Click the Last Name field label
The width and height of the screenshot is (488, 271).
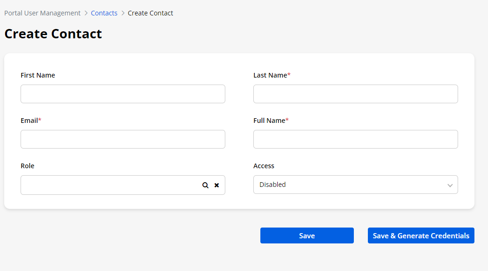[270, 75]
